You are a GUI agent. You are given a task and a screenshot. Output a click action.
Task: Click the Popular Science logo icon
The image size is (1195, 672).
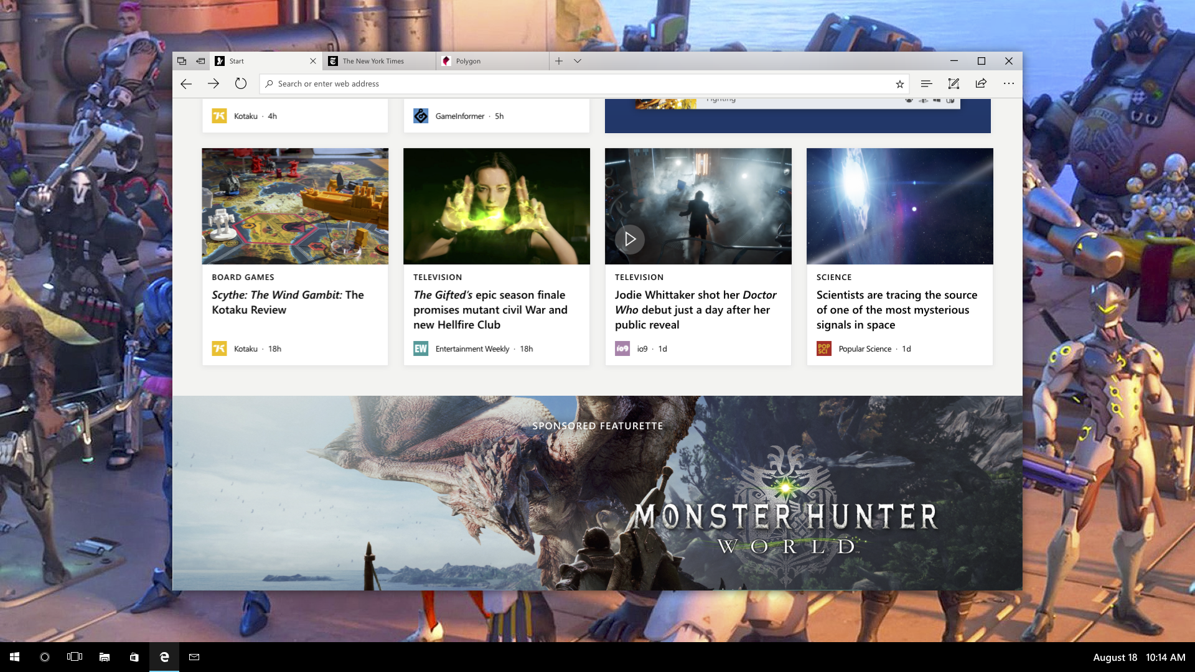(824, 348)
